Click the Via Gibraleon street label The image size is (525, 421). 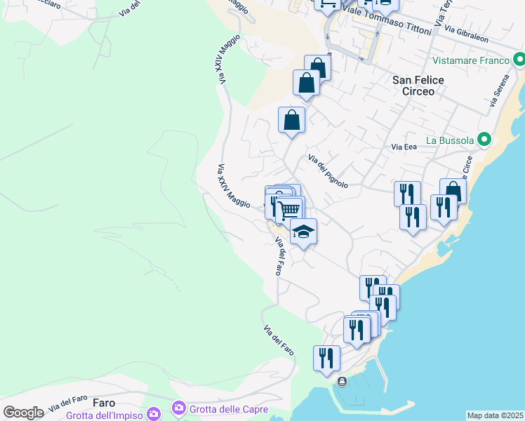[x=467, y=34]
